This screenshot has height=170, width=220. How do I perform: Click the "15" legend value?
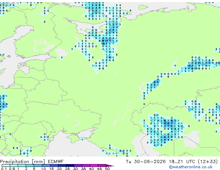pos(51,169)
